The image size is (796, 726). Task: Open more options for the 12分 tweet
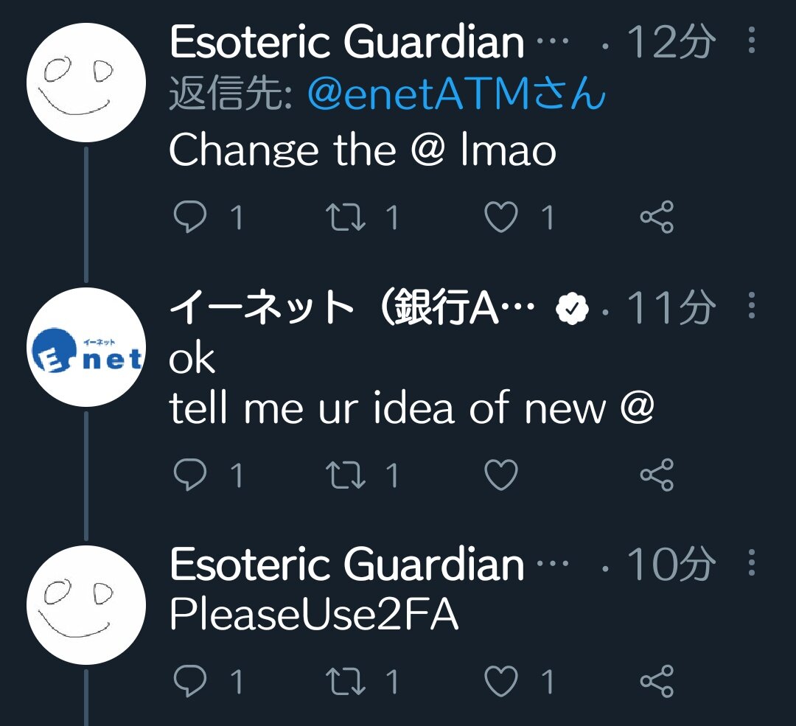[752, 40]
